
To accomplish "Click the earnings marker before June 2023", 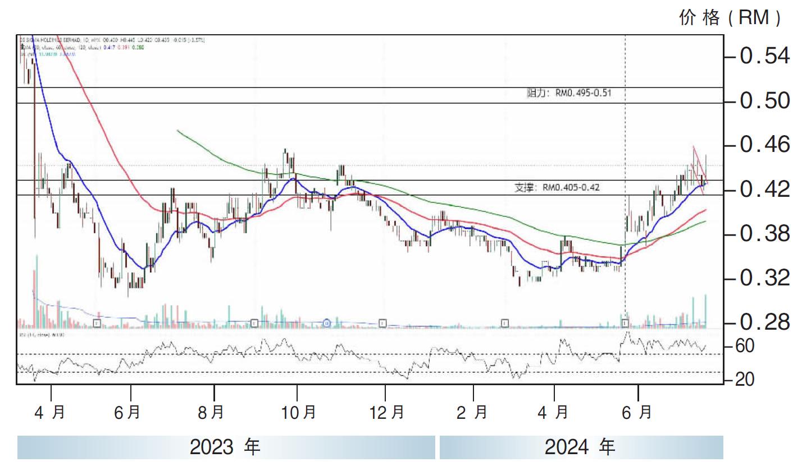I will (98, 323).
